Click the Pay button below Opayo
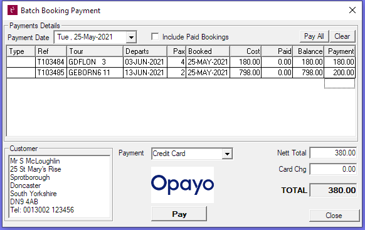 (179, 214)
